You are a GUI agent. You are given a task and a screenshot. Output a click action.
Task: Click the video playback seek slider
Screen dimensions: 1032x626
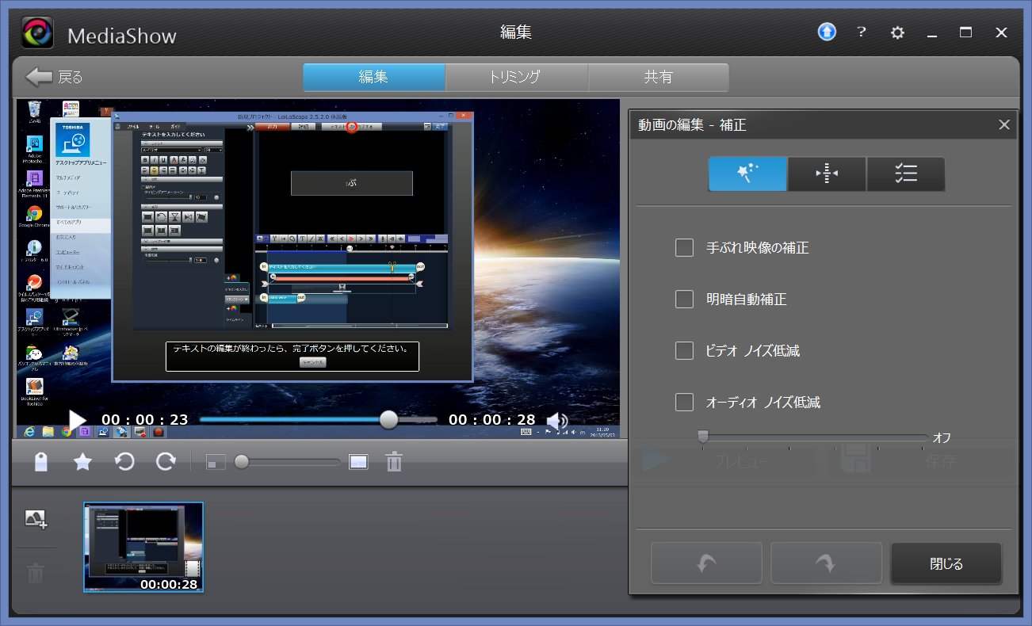click(317, 420)
